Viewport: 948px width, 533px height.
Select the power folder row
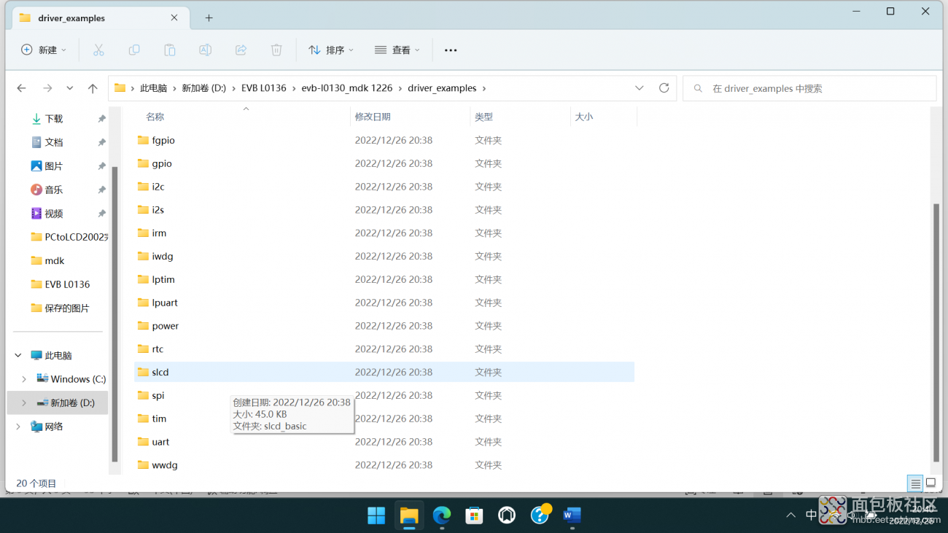[384, 326]
